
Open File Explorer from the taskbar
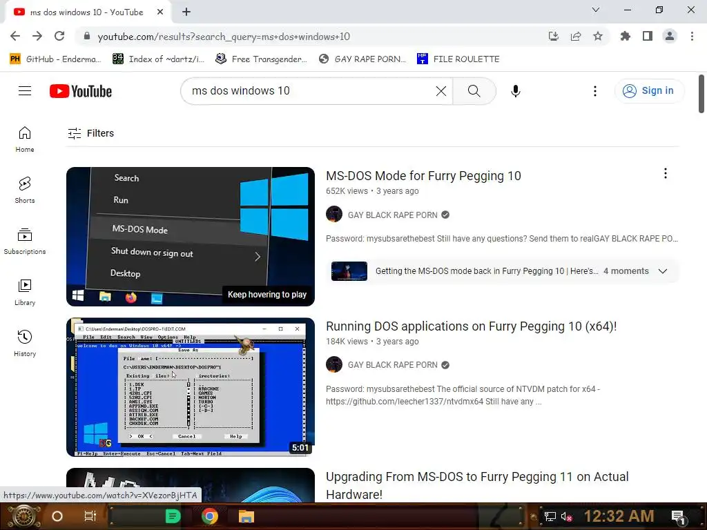[x=246, y=516]
